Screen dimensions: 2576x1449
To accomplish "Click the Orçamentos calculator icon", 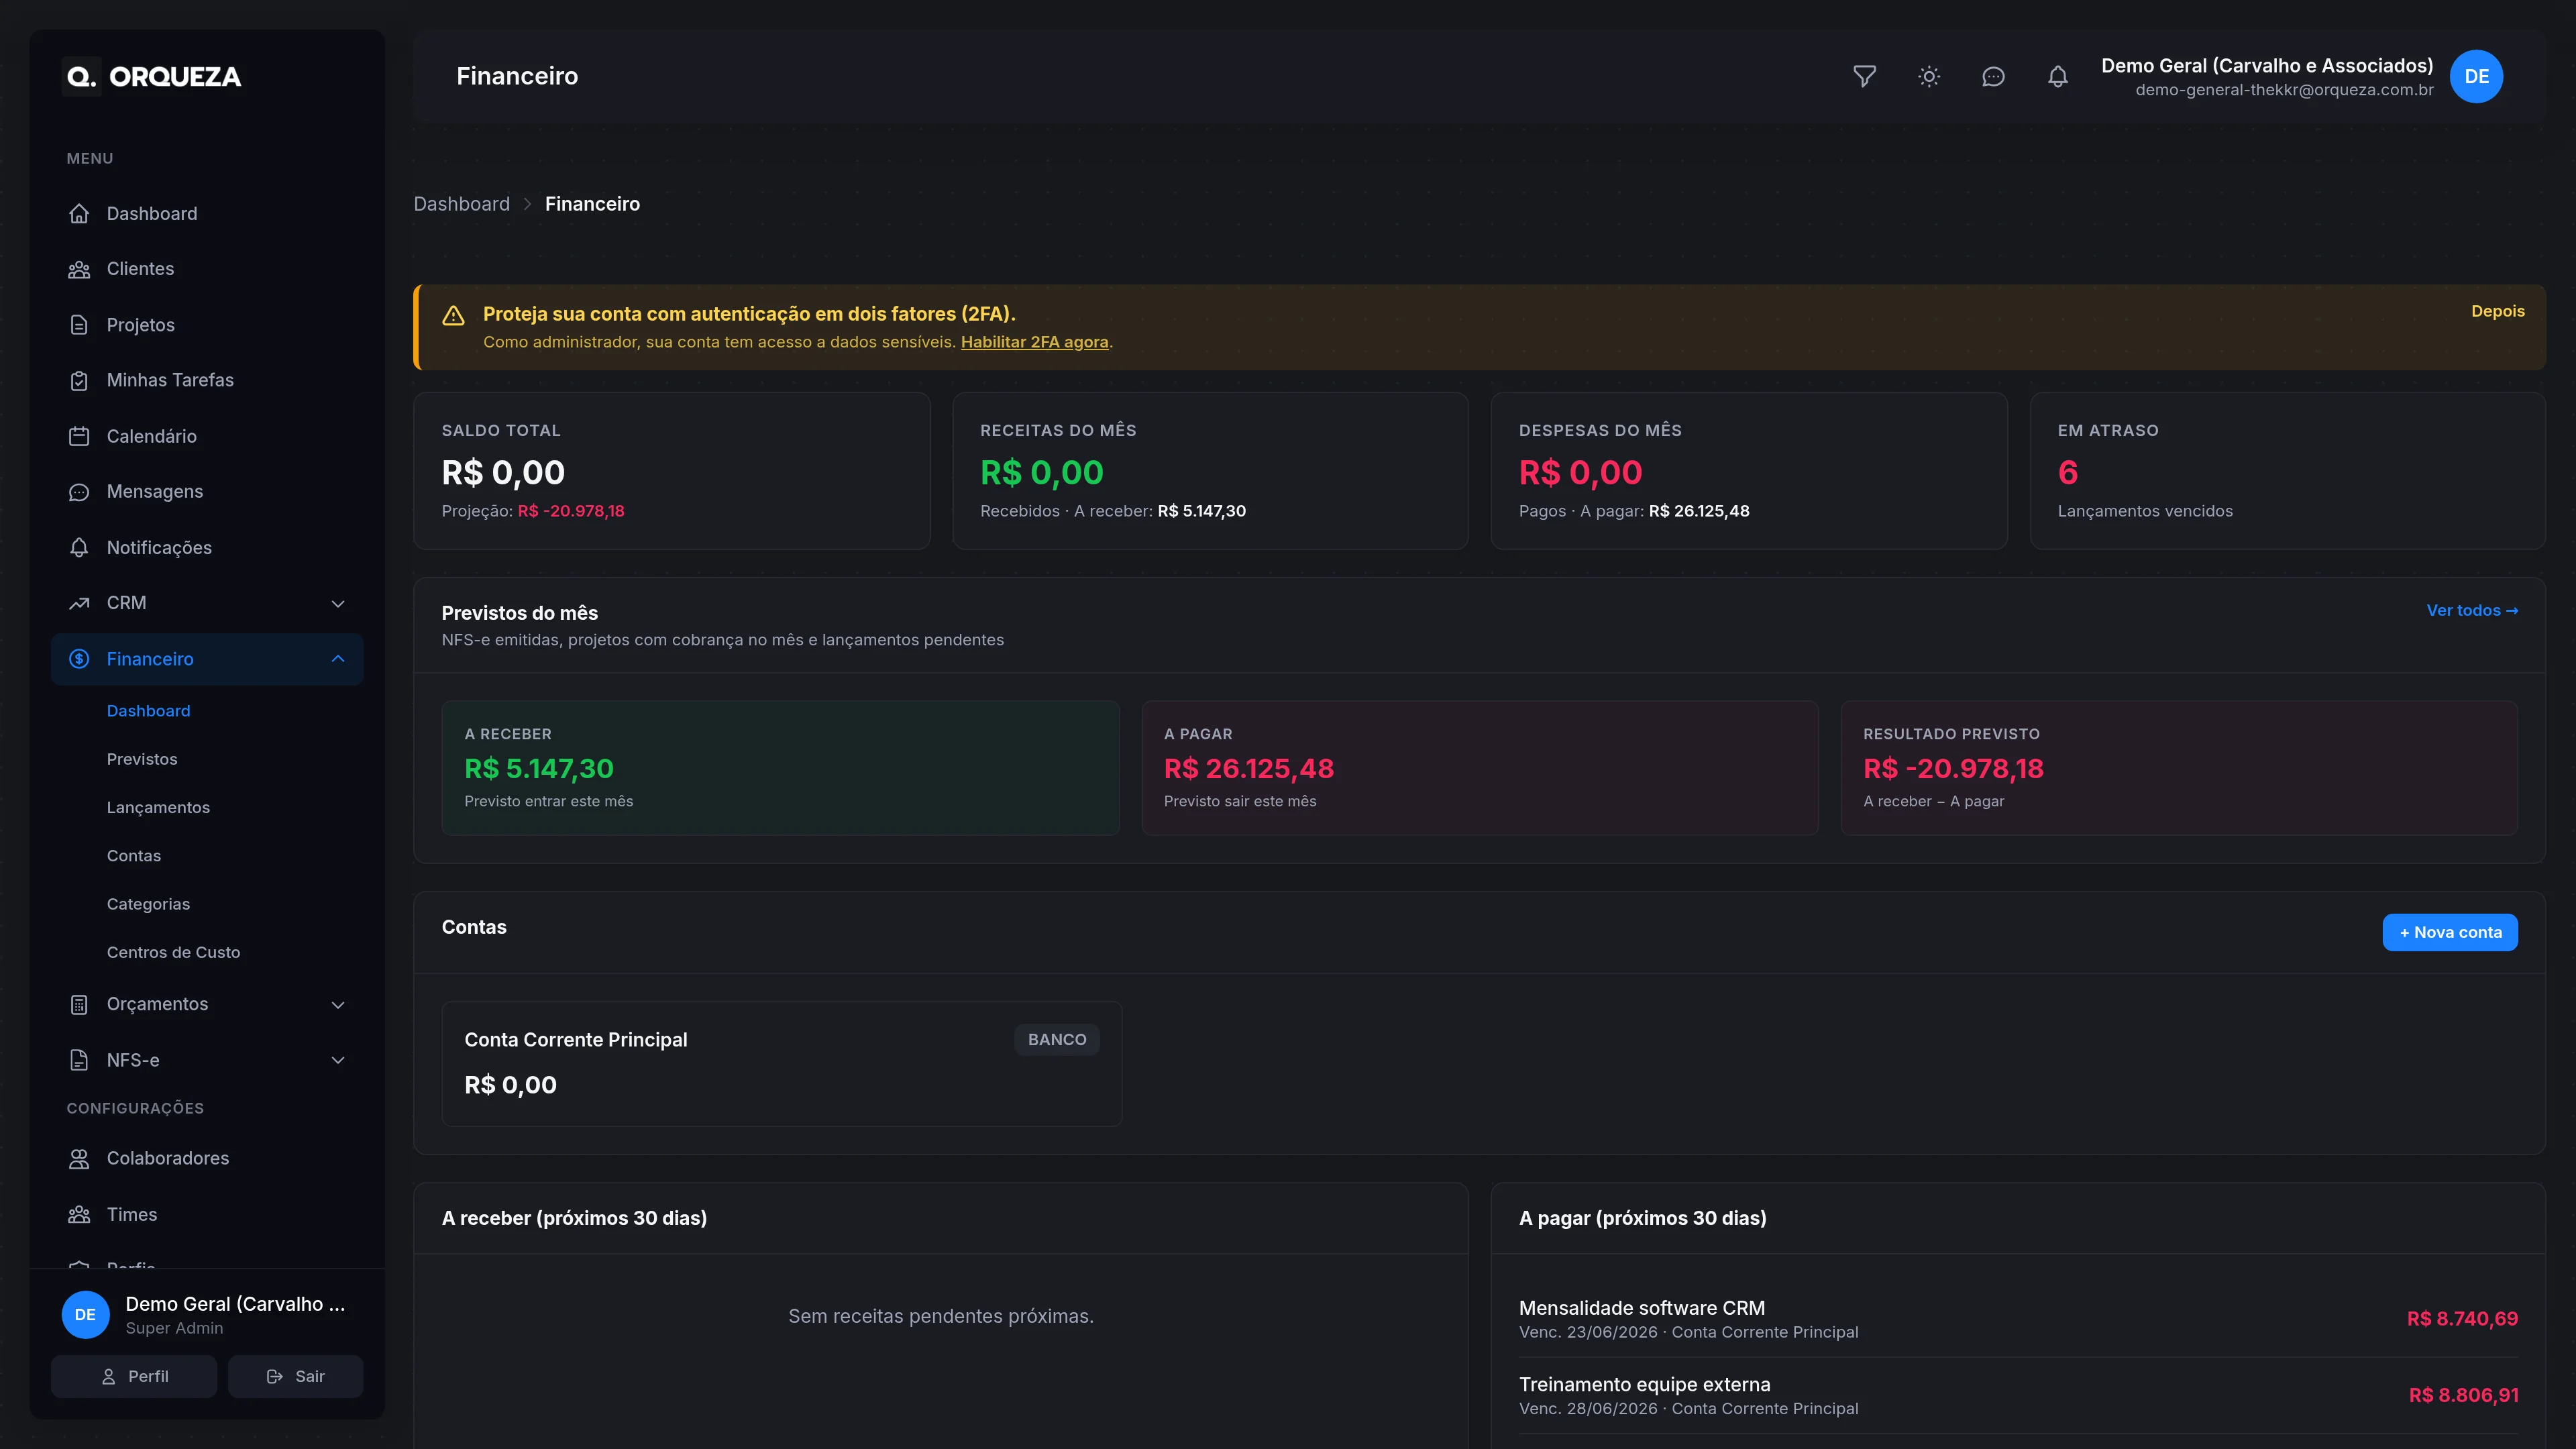I will tap(79, 1004).
